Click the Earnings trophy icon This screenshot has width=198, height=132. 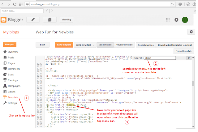(x=5, y=80)
